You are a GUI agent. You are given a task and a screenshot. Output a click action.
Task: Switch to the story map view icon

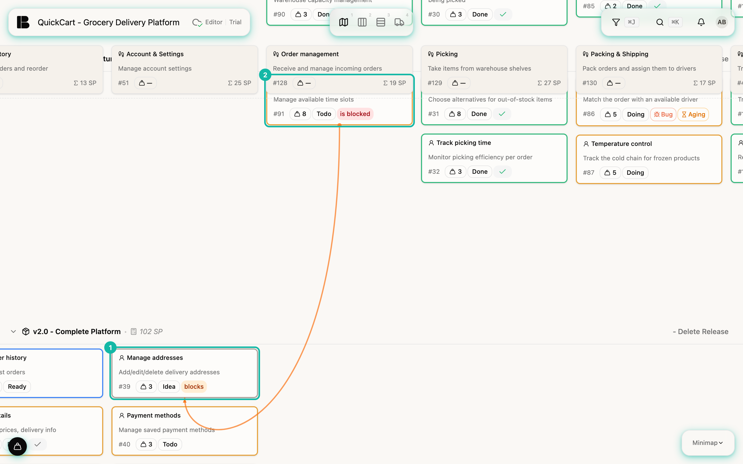coord(344,22)
